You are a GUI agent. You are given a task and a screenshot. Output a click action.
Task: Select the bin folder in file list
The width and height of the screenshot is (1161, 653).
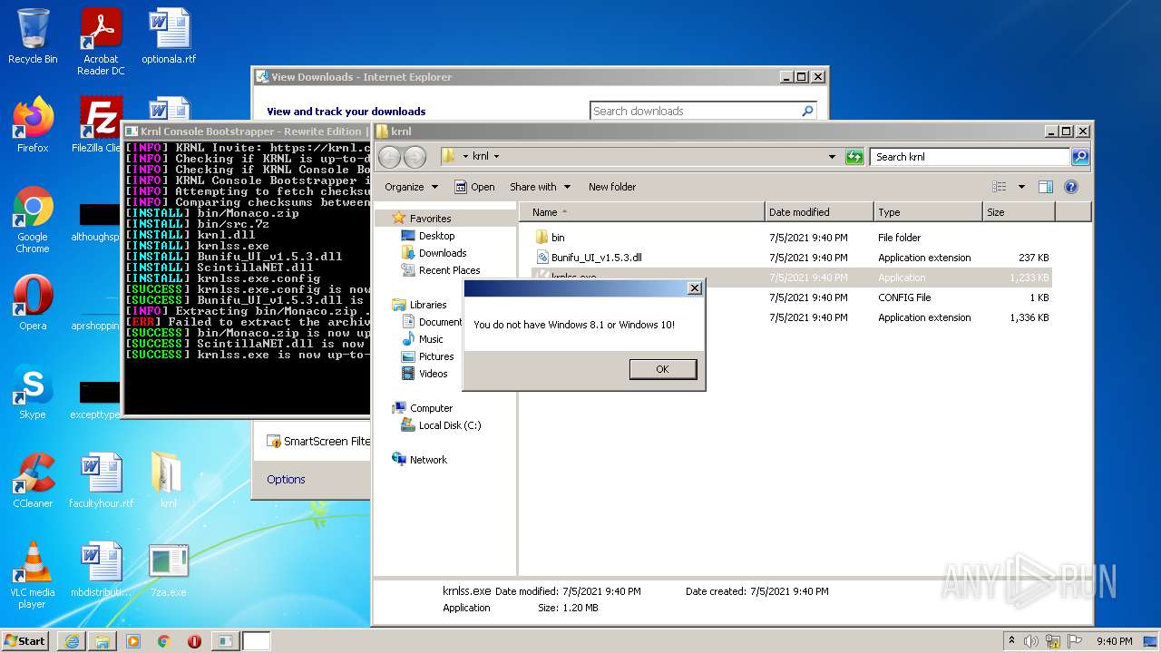558,238
